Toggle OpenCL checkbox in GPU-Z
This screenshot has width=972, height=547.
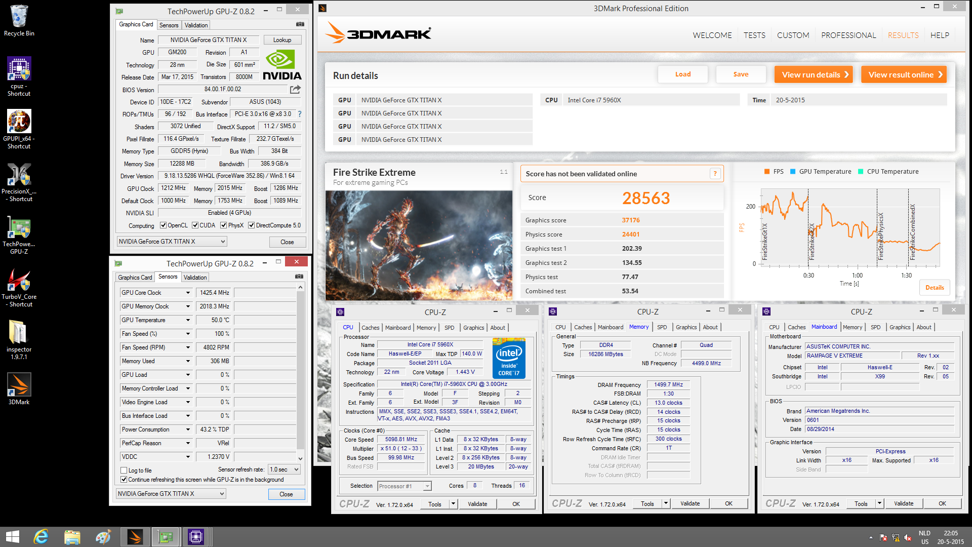pyautogui.click(x=163, y=225)
